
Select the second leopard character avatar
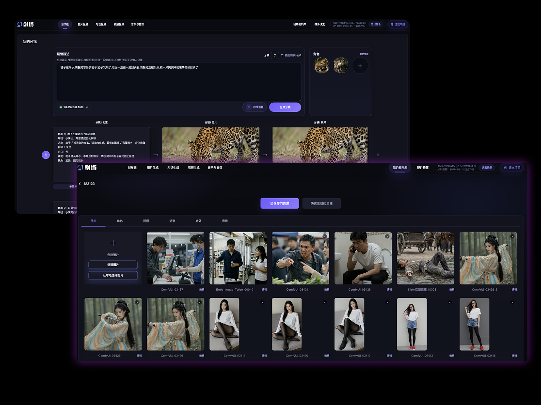(341, 65)
